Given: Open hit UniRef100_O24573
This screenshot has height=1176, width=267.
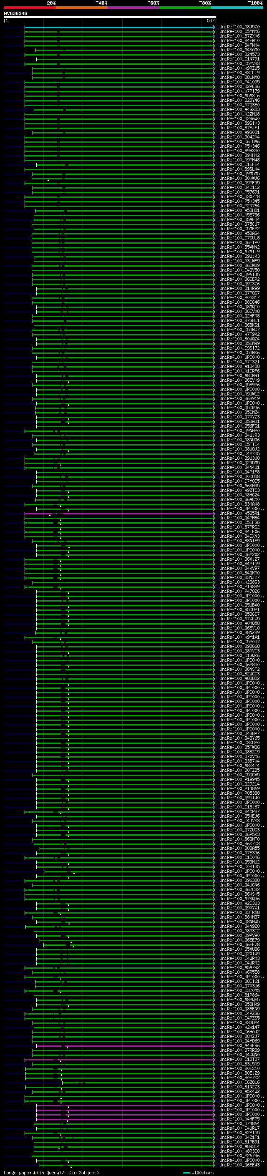Looking at the screenshot, I should pos(239,54).
